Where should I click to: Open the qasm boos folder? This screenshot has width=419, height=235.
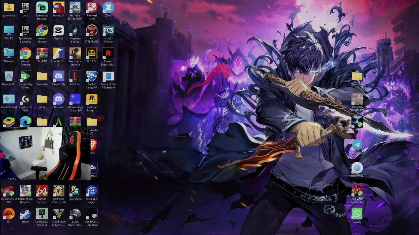click(x=9, y=9)
